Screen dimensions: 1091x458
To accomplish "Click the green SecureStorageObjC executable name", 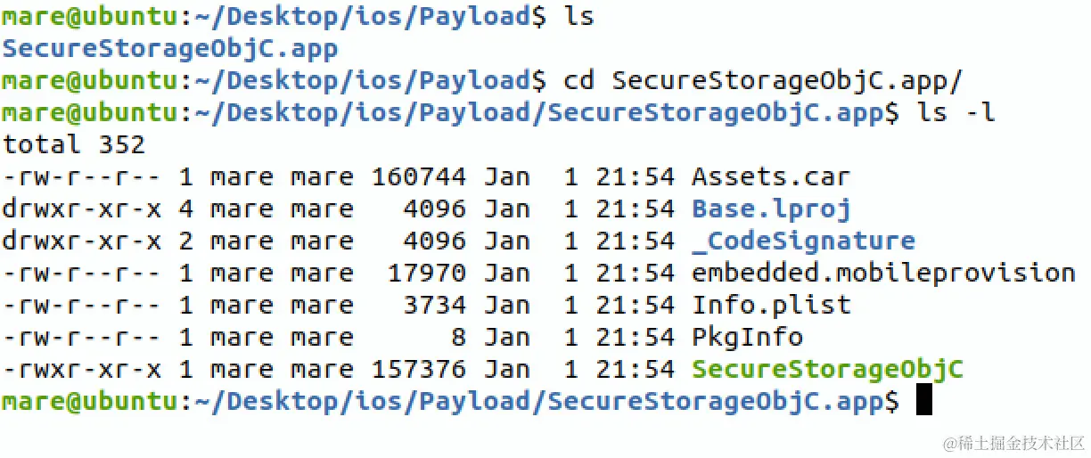I will 827,370.
